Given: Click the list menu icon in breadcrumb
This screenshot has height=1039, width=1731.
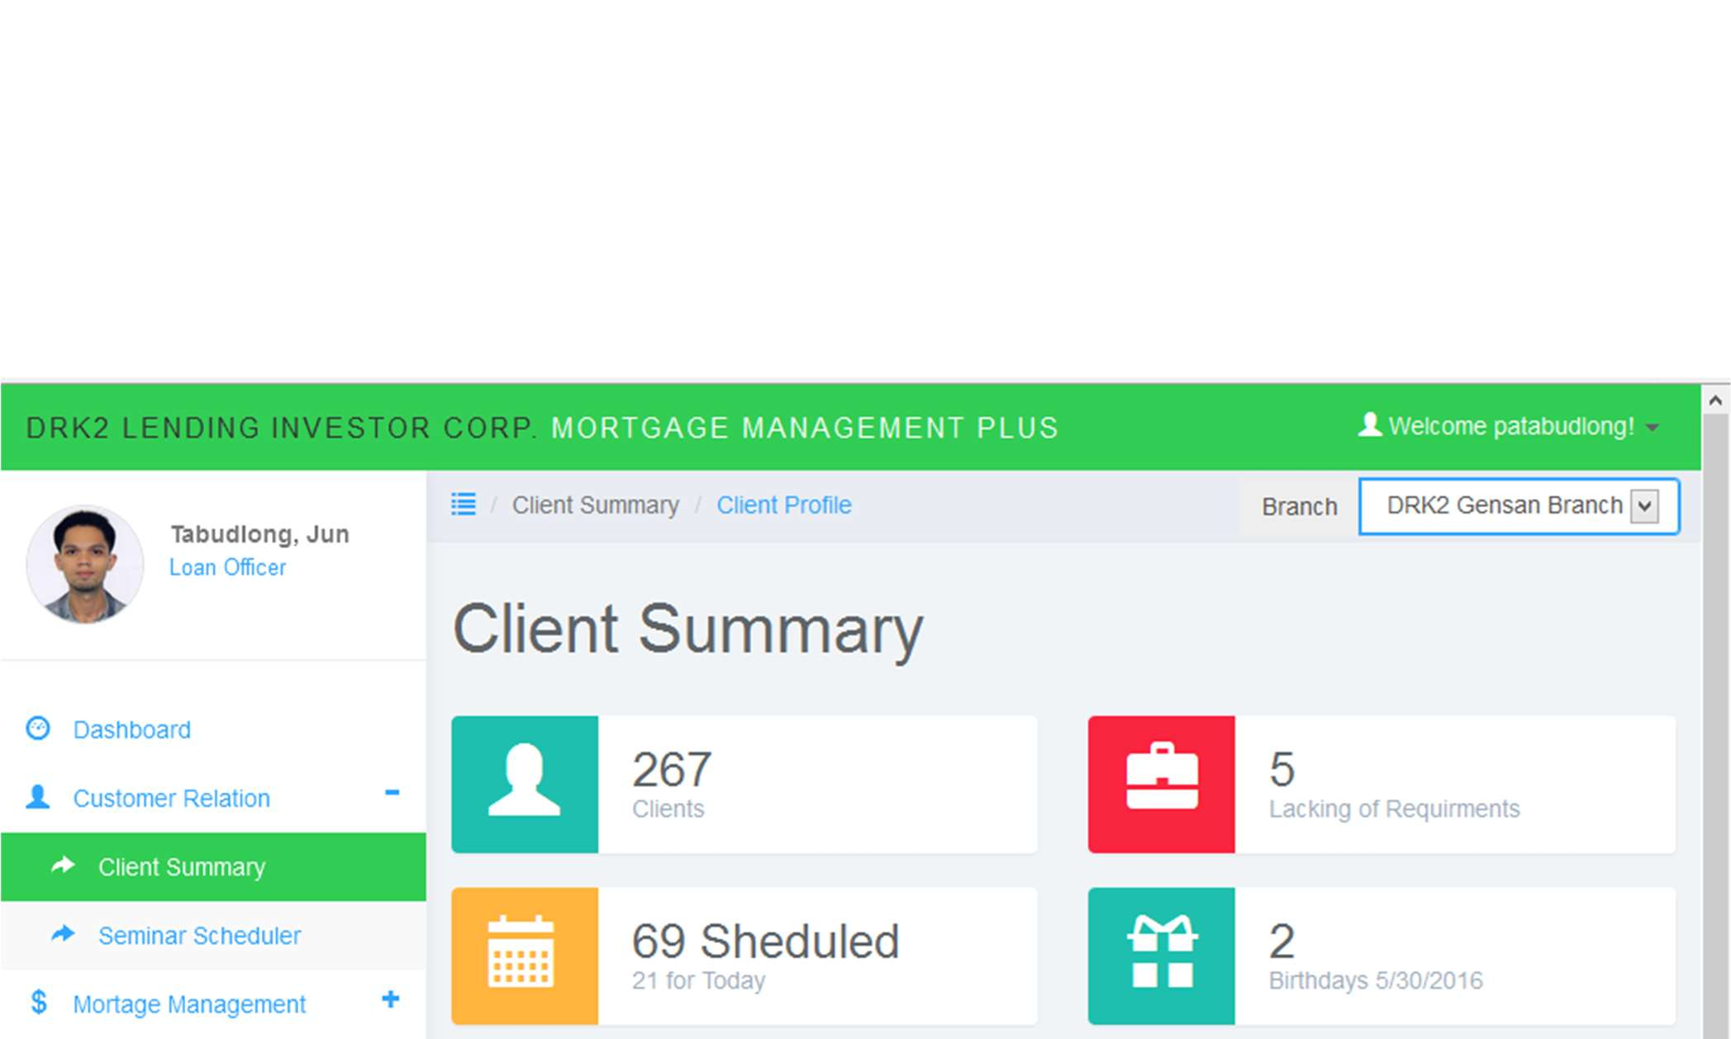Looking at the screenshot, I should 464,504.
